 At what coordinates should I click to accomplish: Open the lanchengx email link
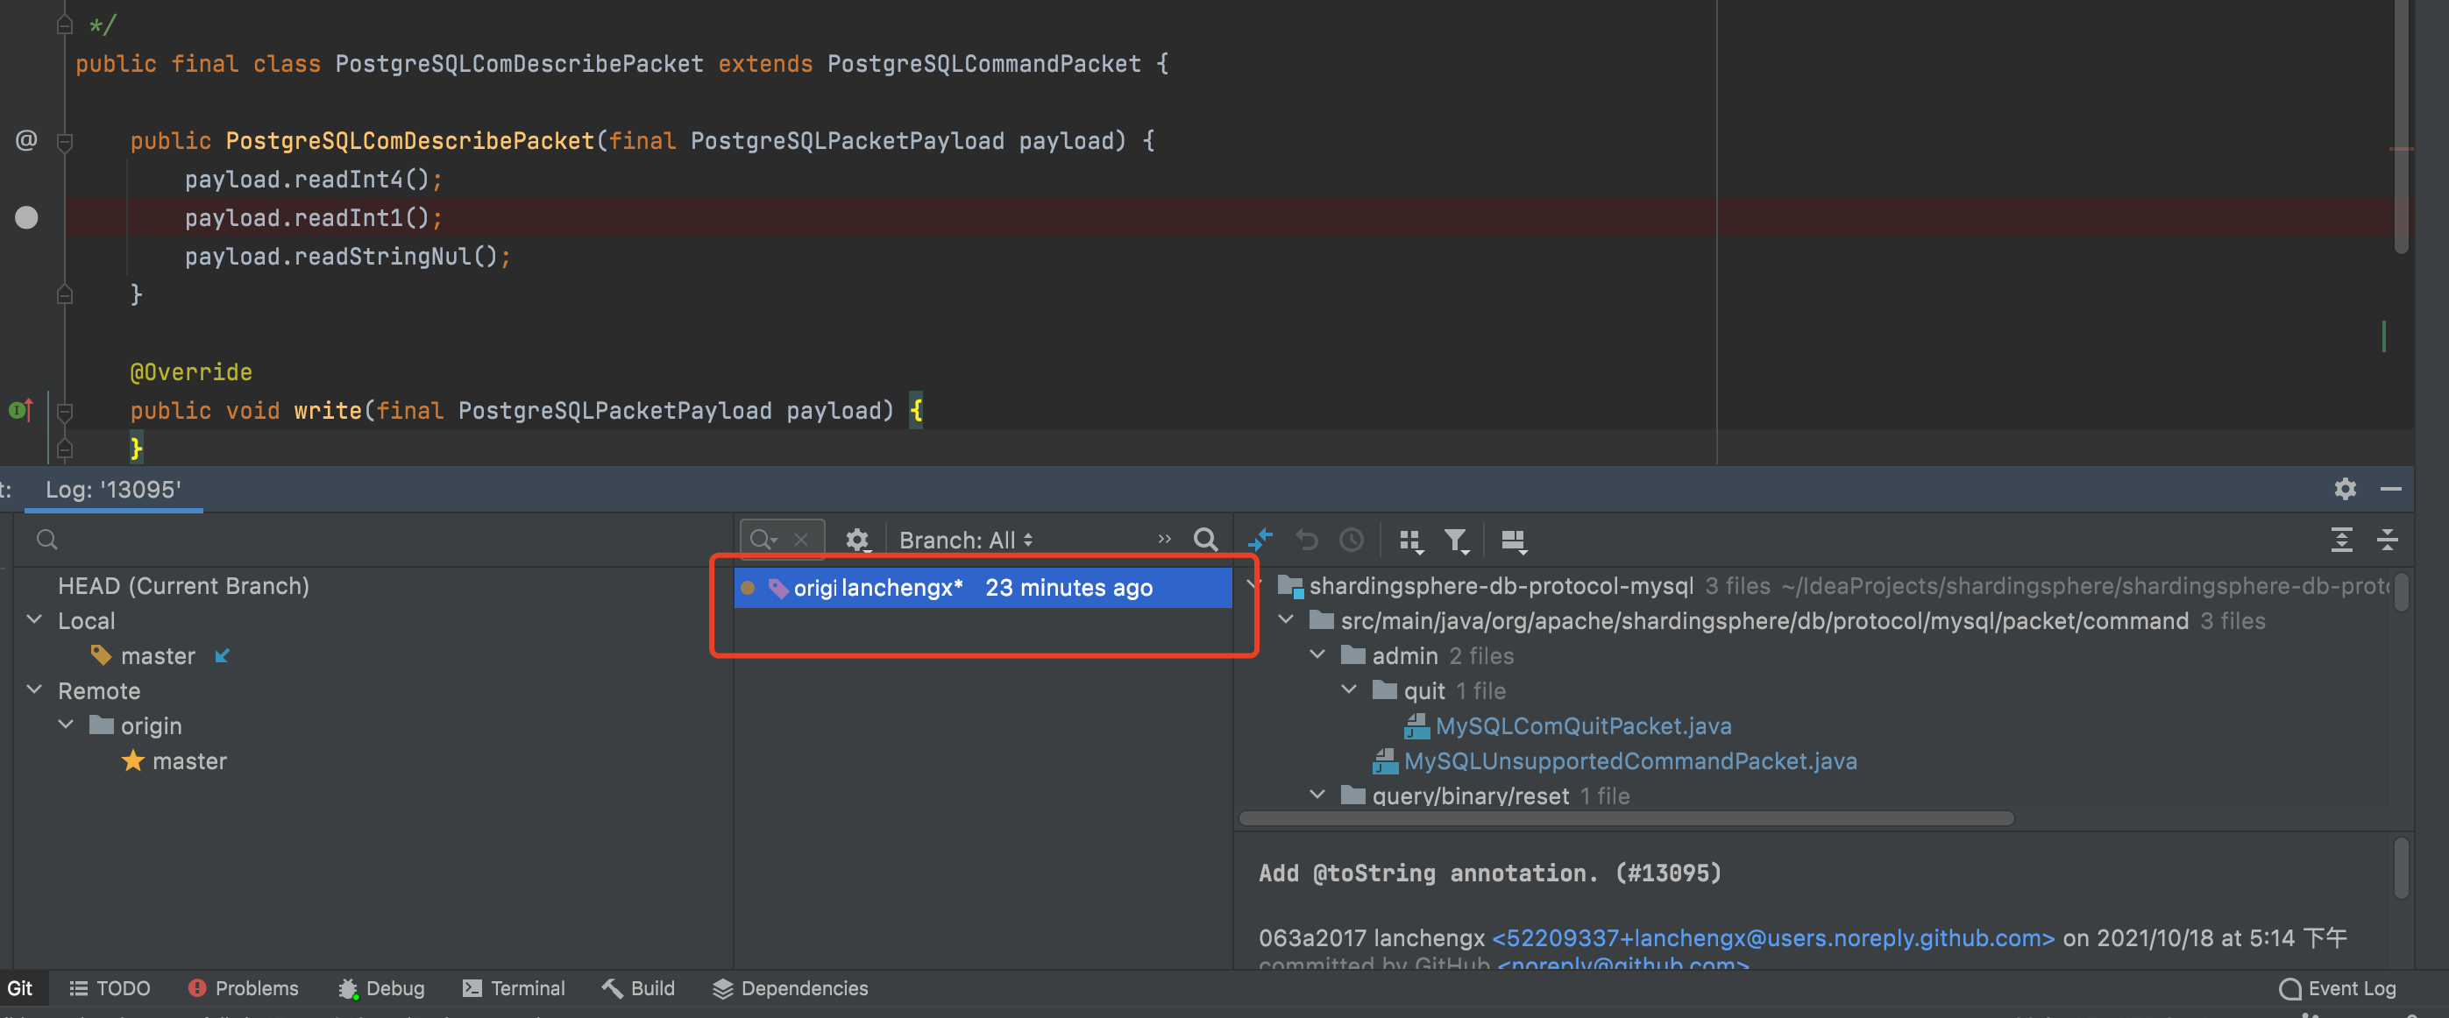pyautogui.click(x=1772, y=937)
